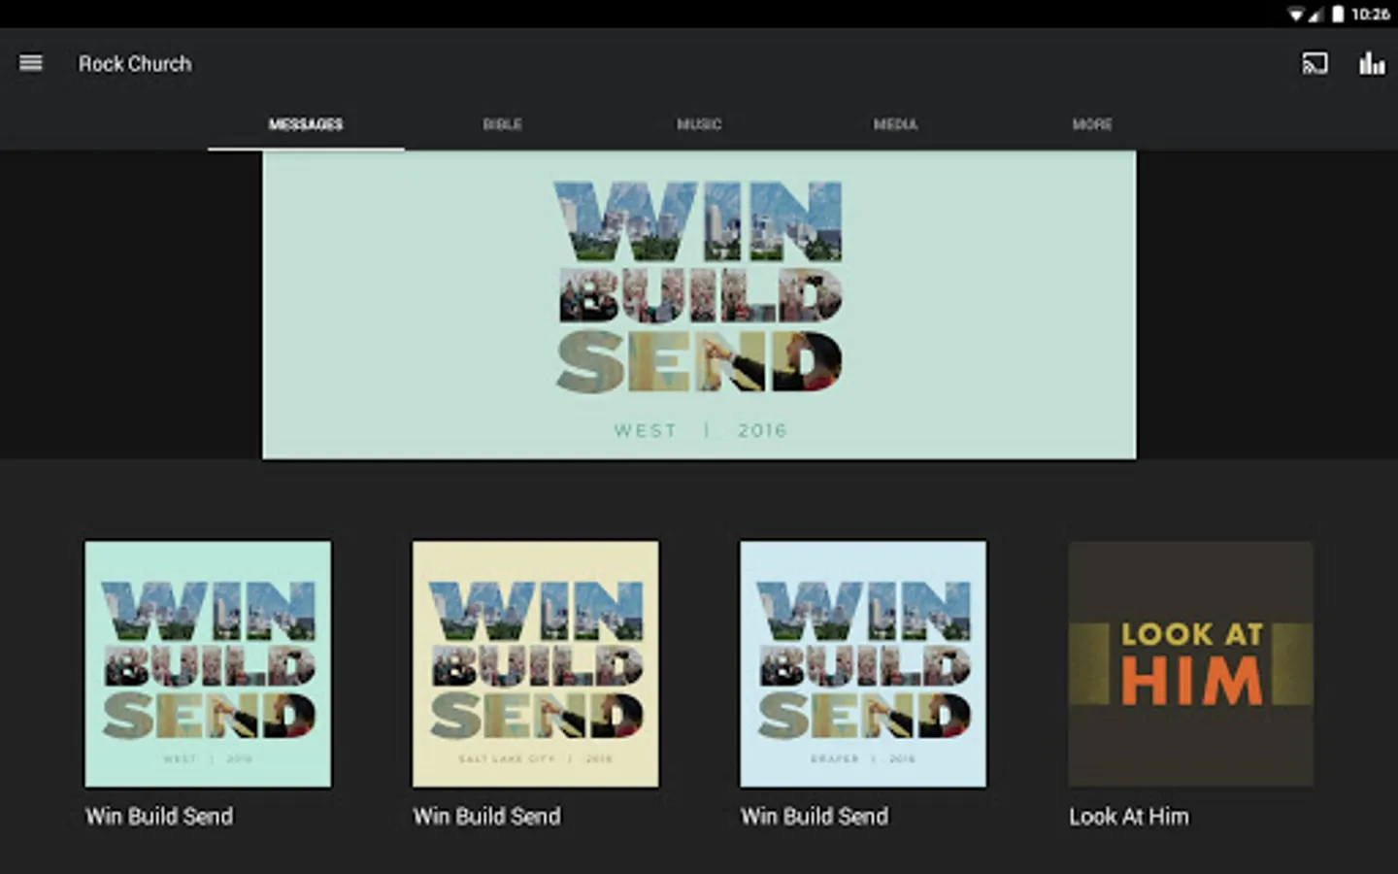This screenshot has width=1398, height=874.
Task: Switch to the Bible tab
Action: point(503,124)
